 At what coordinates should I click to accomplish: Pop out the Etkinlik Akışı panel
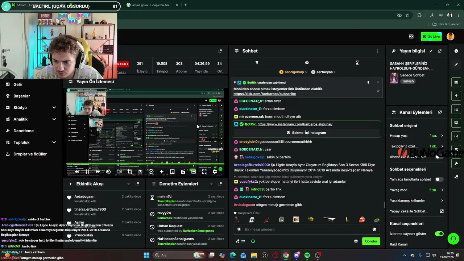[x=137, y=184]
